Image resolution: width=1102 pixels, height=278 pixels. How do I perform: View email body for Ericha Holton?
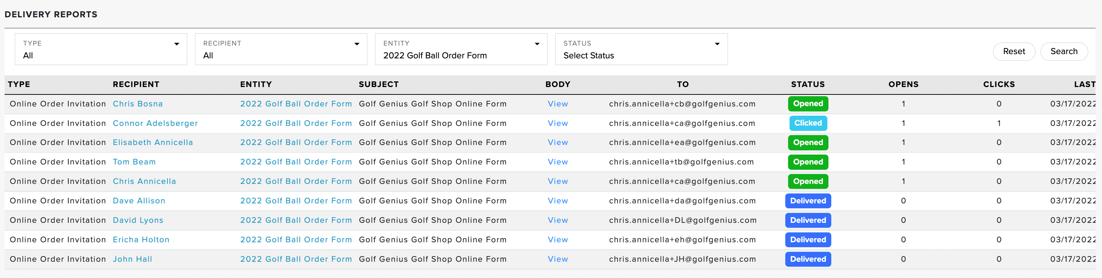558,240
